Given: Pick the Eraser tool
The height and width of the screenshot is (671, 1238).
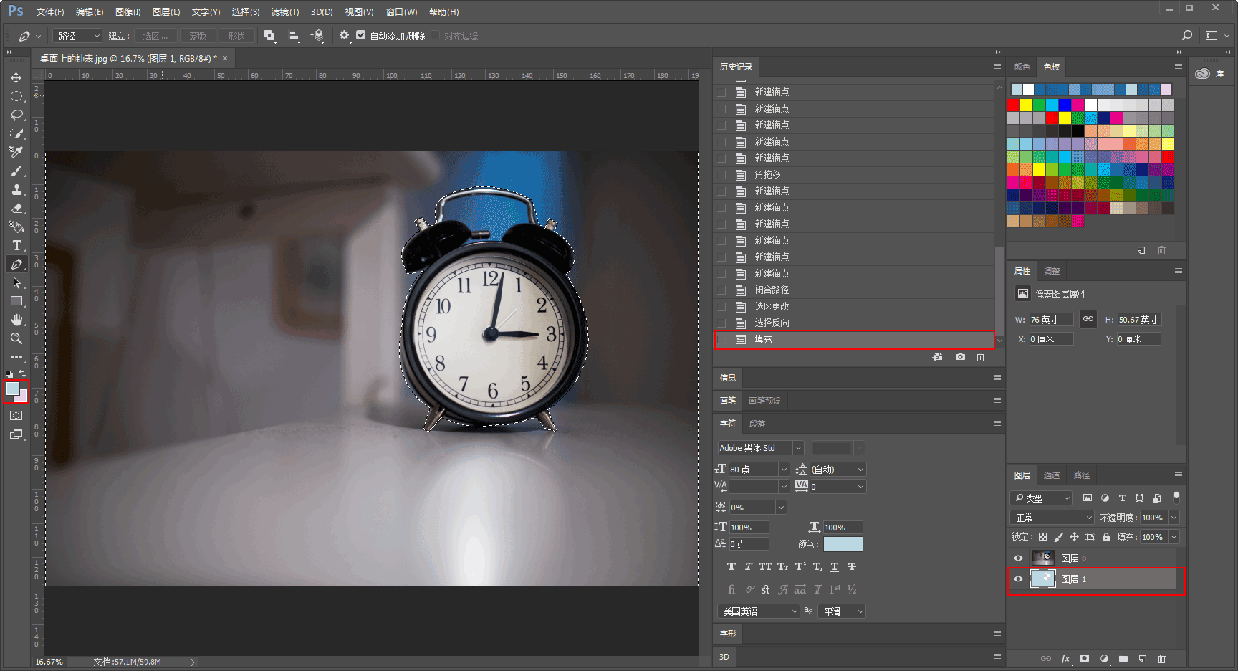Looking at the screenshot, I should [x=16, y=208].
